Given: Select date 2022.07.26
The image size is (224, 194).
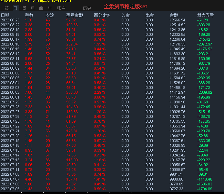Looking at the screenshot, I should pyautogui.click(x=10, y=116).
